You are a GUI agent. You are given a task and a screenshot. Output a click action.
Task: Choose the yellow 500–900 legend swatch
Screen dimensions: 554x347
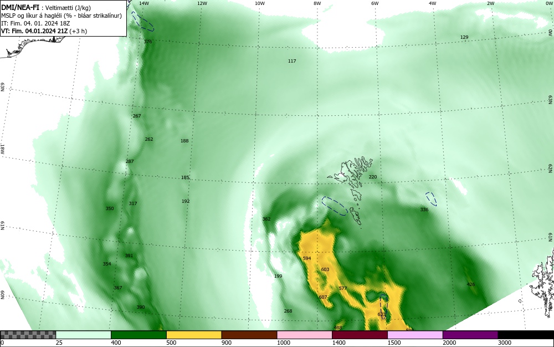pos(194,335)
